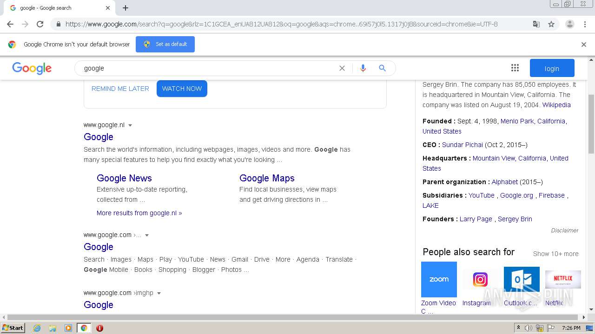Screen dimensions: 595x334
Task: Click the Sergey Brin founder link
Action: click(x=515, y=219)
